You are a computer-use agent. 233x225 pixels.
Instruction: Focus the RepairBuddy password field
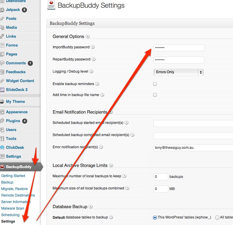pyautogui.click(x=179, y=60)
